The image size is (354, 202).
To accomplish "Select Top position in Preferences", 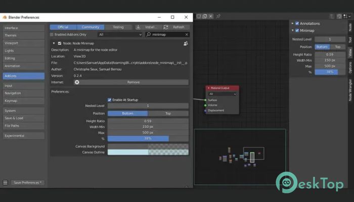I will (168, 114).
